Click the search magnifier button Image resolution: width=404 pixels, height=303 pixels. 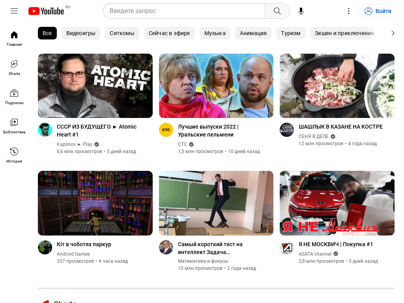point(277,11)
